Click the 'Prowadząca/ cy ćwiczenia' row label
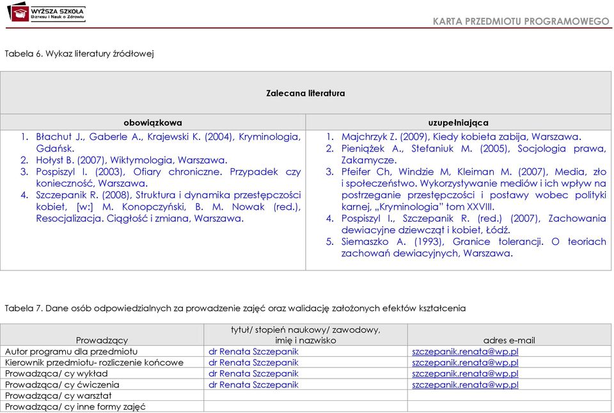 (x=62, y=384)
